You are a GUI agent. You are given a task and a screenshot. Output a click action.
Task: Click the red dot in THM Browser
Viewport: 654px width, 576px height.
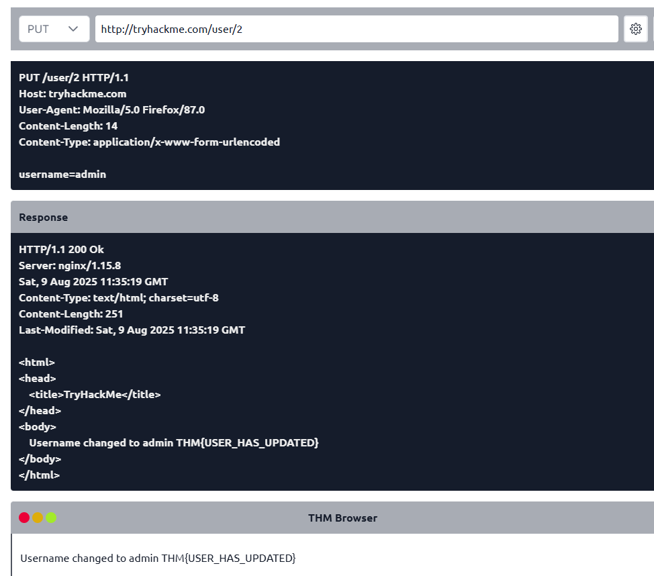point(24,518)
